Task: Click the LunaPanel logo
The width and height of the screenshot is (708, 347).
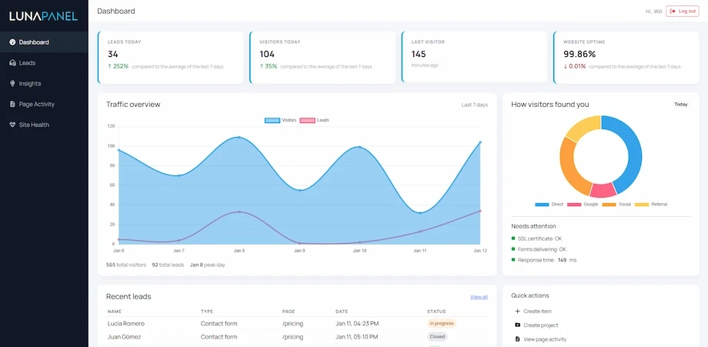Action: tap(43, 16)
